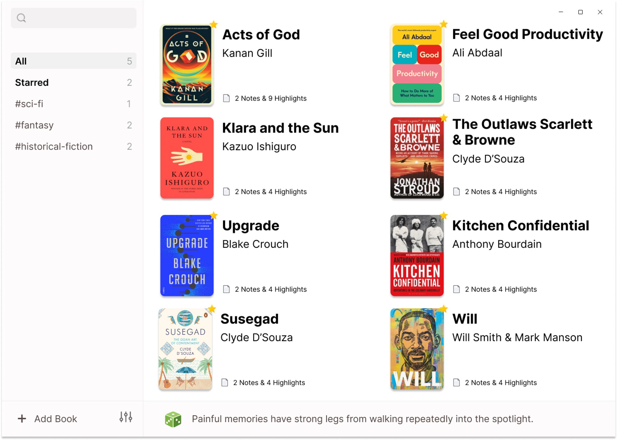Image resolution: width=617 pixels, height=440 pixels.
Task: Open the settings sliders icon
Action: pos(126,417)
